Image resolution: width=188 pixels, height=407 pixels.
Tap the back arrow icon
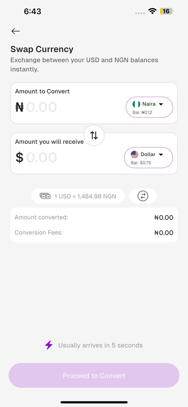15,31
